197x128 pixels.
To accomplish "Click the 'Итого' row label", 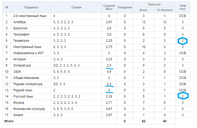I will pyautogui.click(x=9, y=121).
